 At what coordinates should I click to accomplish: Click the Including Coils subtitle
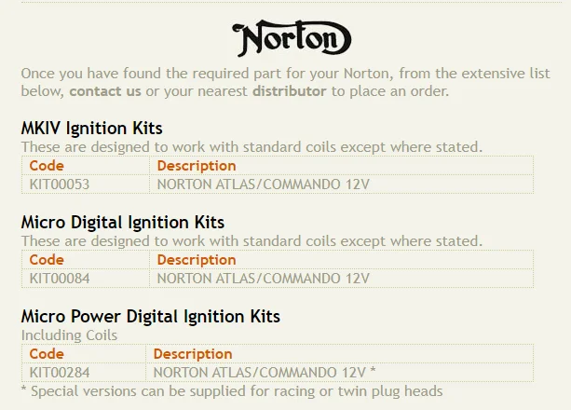69,335
